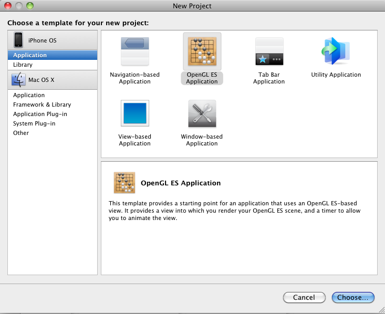The width and height of the screenshot is (385, 314).
Task: Zoom the New Project window
Action: tap(30, 6)
